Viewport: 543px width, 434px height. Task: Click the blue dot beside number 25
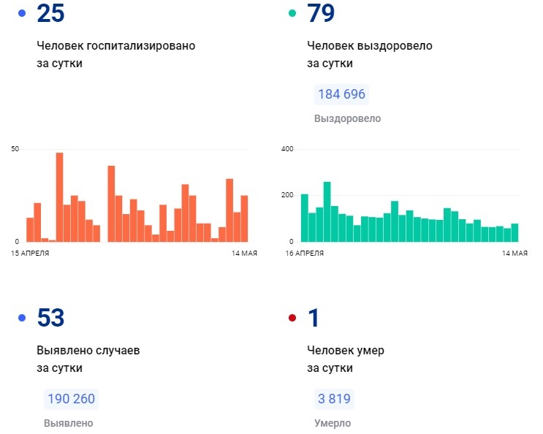coord(21,13)
